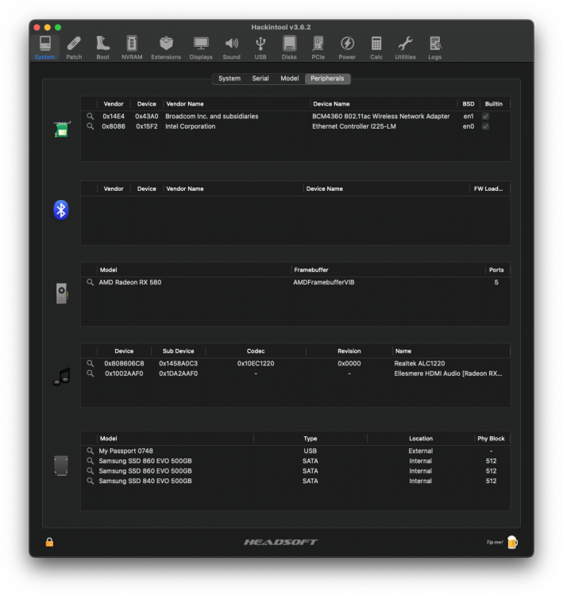Select the 0x43A0 device ID cell
The height and width of the screenshot is (596, 563).
[147, 116]
